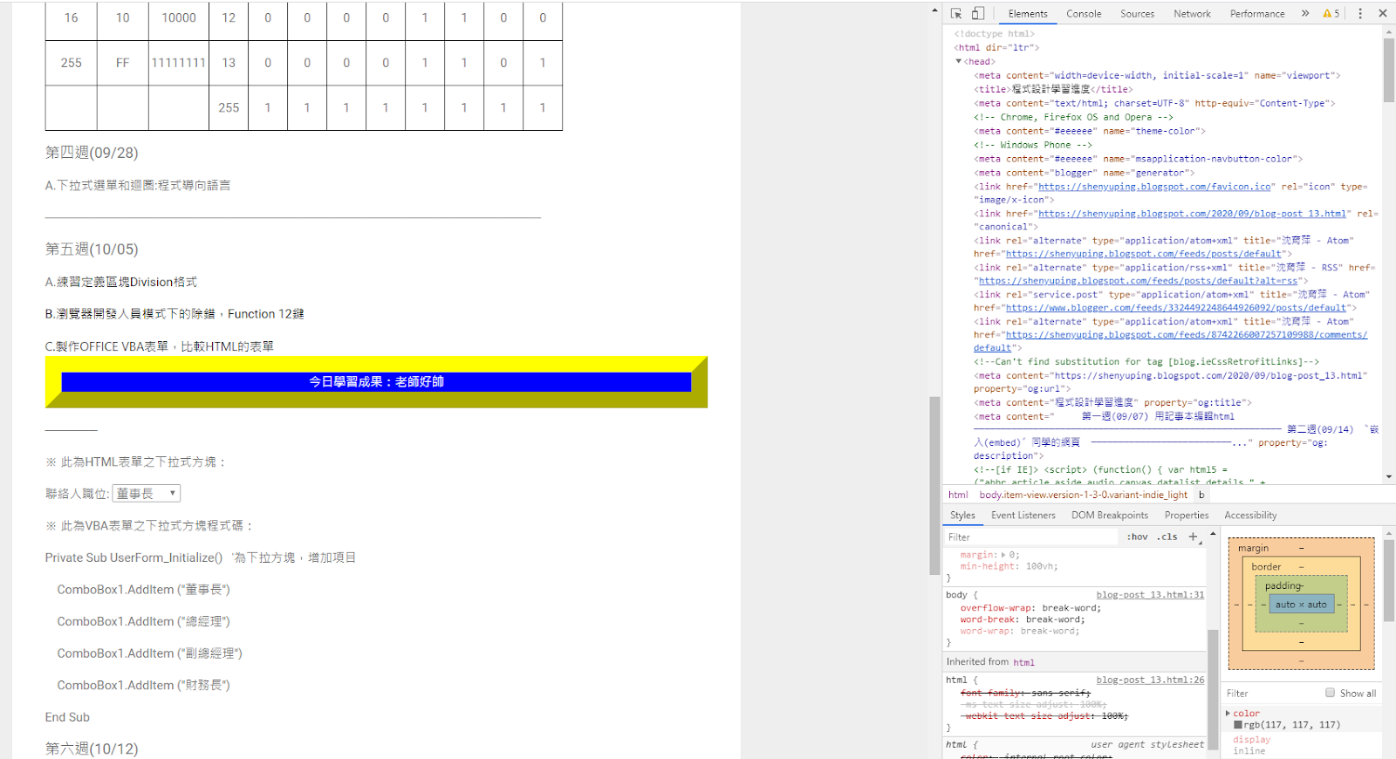Open the DOM Breakpoints sub-tab
1396x759 pixels.
coord(1110,516)
